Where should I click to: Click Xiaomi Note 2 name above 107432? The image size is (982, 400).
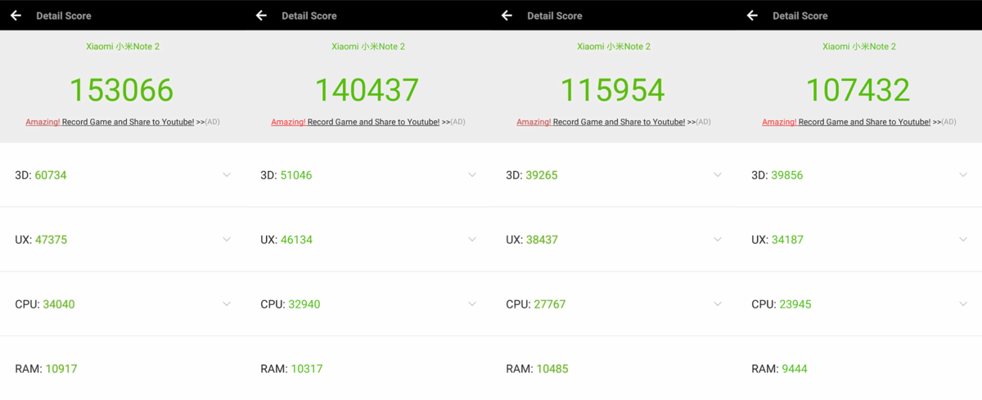[859, 47]
